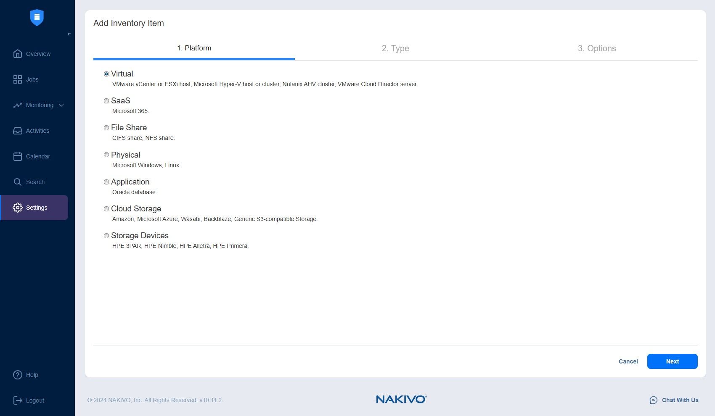Viewport: 715px width, 416px height.
Task: Open the Options step tab
Action: coord(596,48)
